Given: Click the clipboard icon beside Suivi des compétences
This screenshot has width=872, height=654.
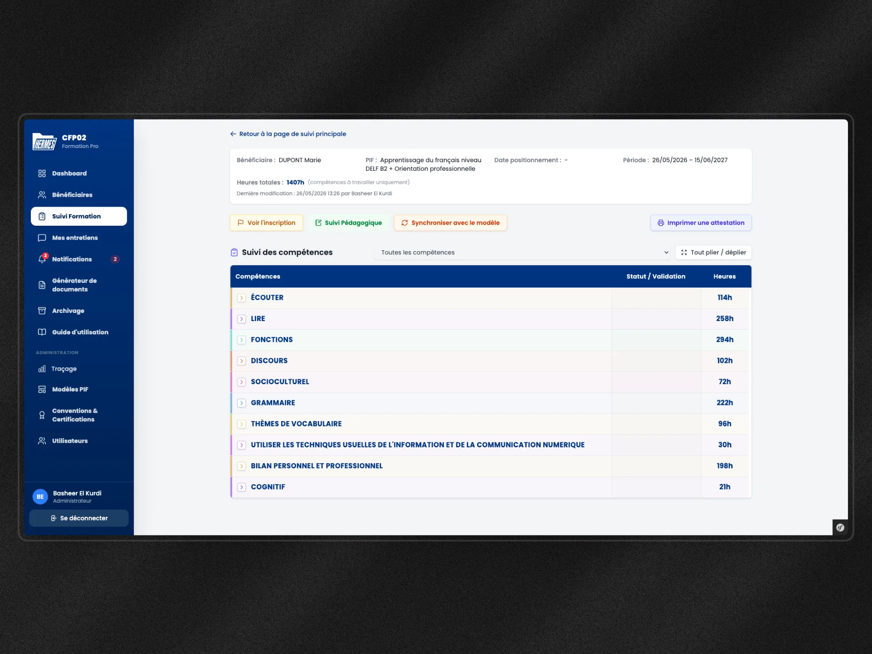Looking at the screenshot, I should pos(234,253).
